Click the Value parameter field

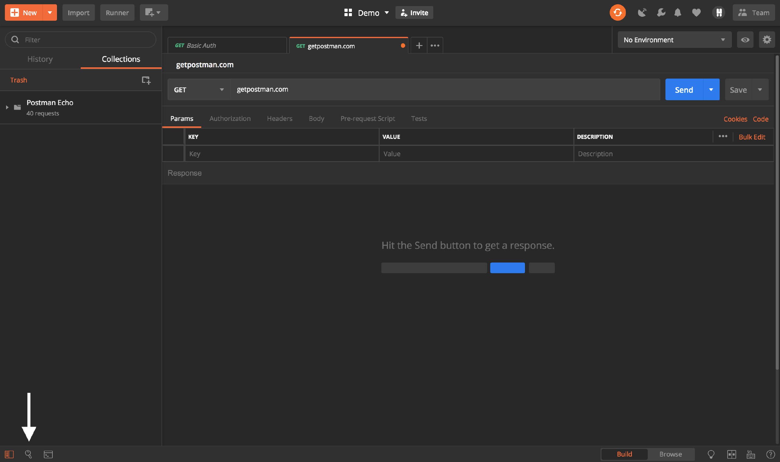pyautogui.click(x=477, y=154)
